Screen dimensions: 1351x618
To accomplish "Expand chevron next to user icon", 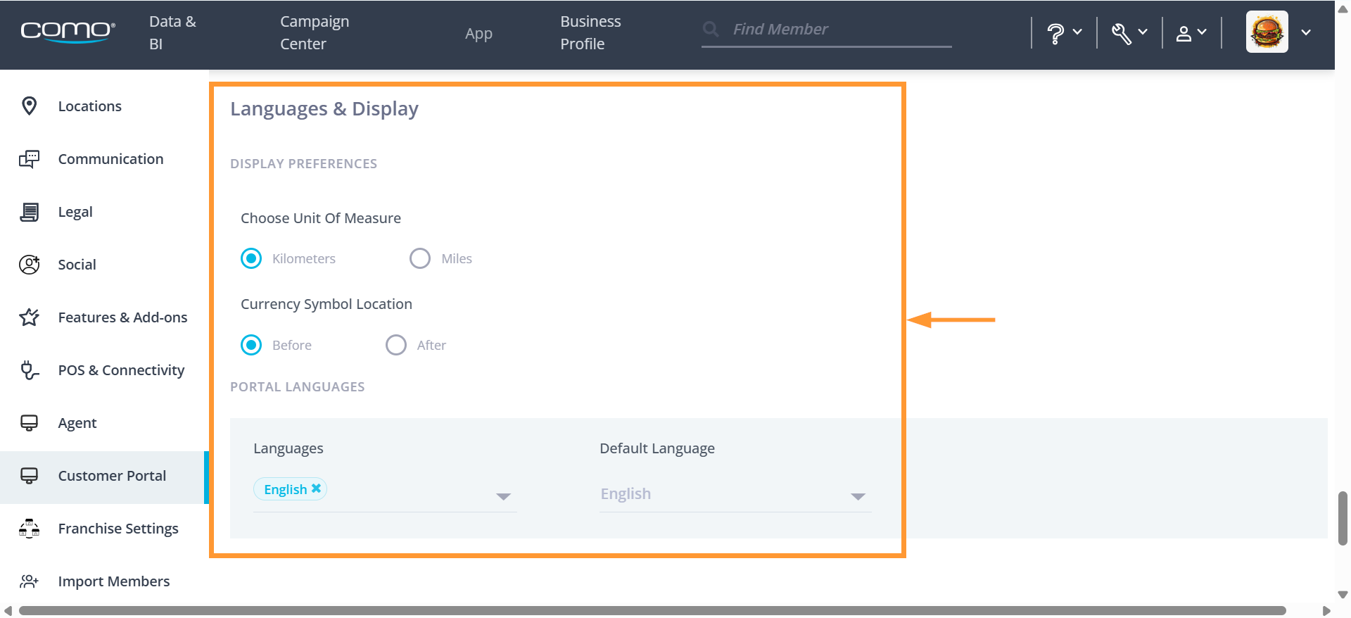I will (x=1202, y=32).
